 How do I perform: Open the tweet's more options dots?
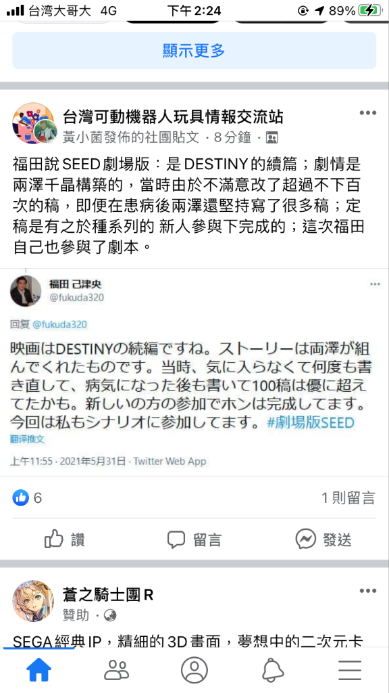point(375,284)
